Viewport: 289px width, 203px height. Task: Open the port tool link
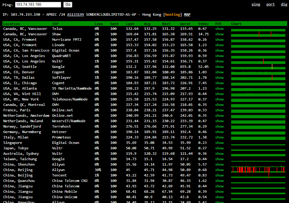[270, 4]
